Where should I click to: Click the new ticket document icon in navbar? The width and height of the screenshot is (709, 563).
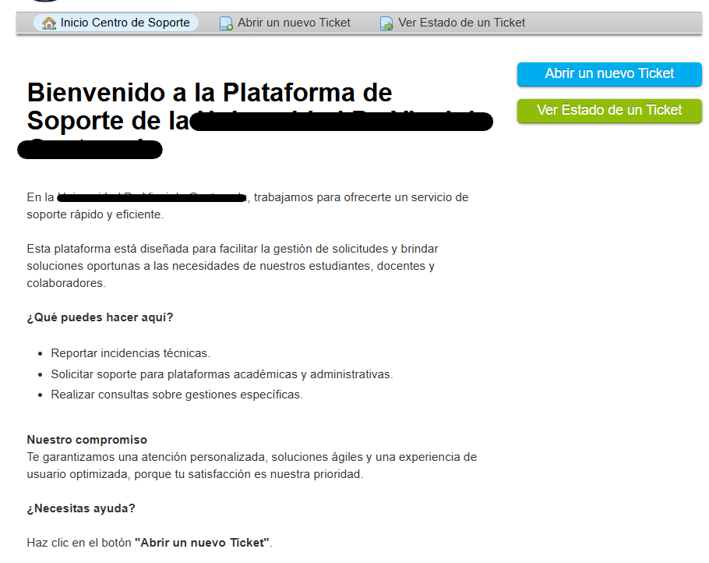pyautogui.click(x=226, y=23)
